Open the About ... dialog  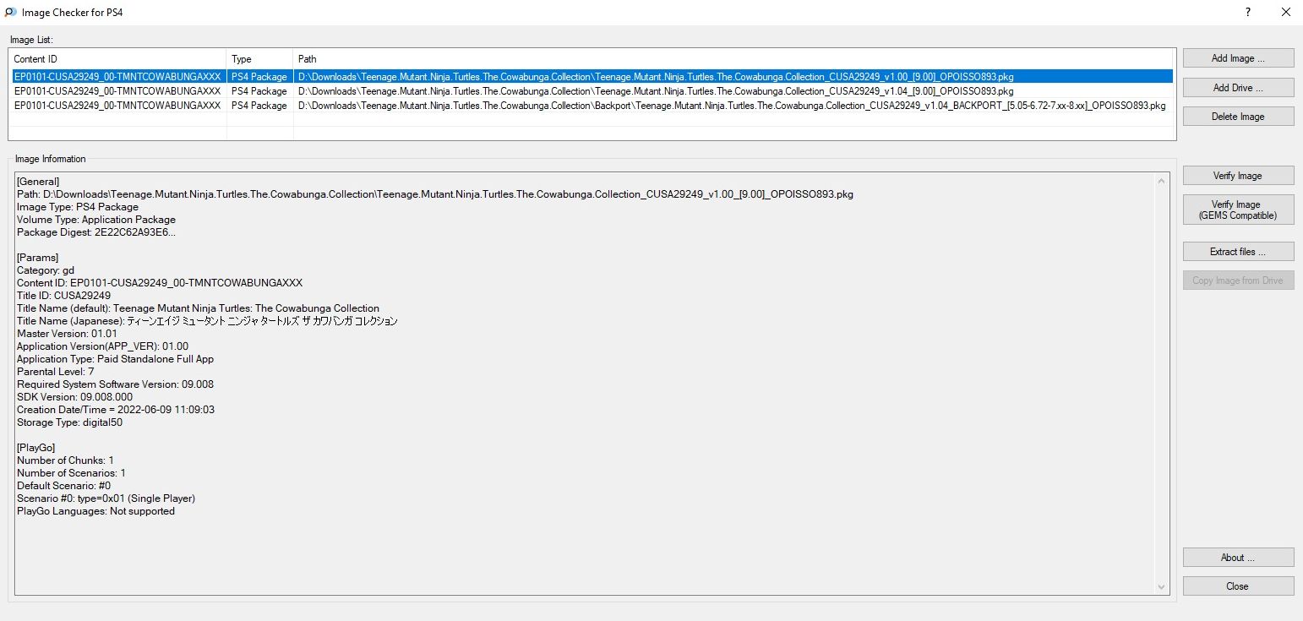pos(1238,558)
